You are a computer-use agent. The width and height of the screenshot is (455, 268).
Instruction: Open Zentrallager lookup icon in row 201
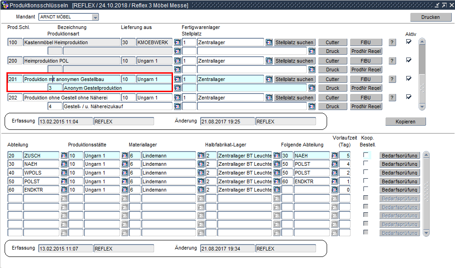coord(269,79)
